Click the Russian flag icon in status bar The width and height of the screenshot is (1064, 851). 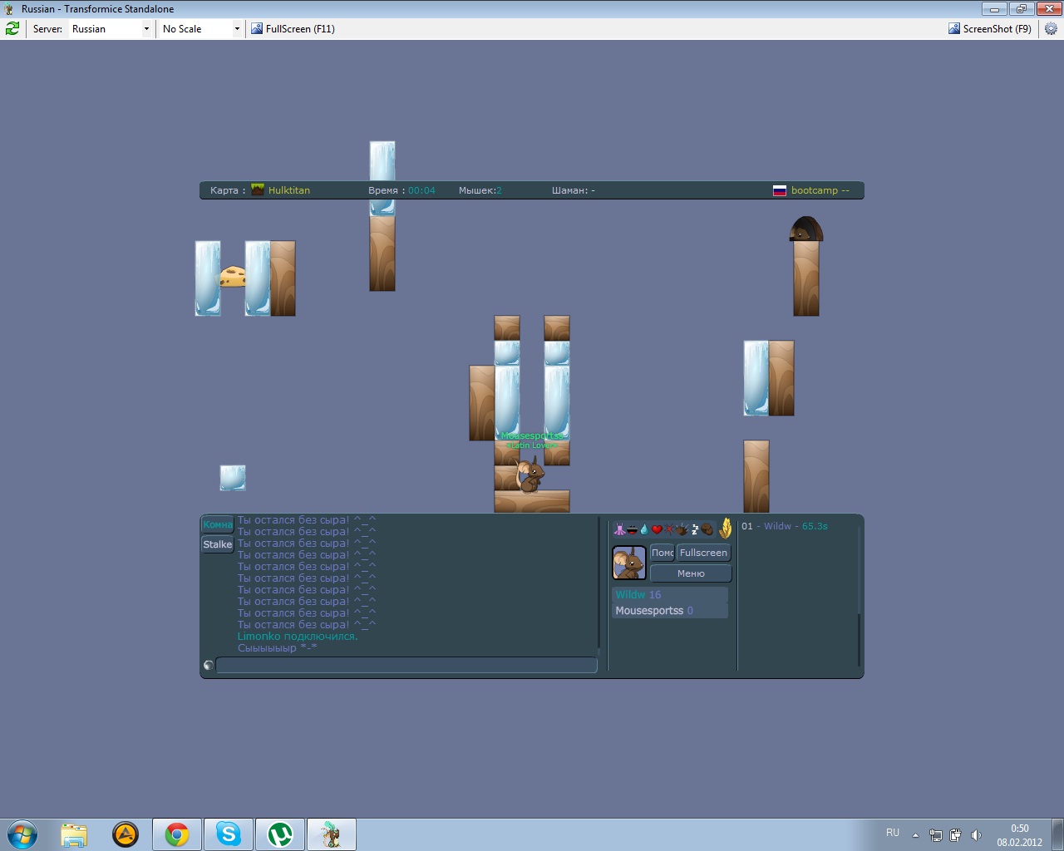[780, 190]
